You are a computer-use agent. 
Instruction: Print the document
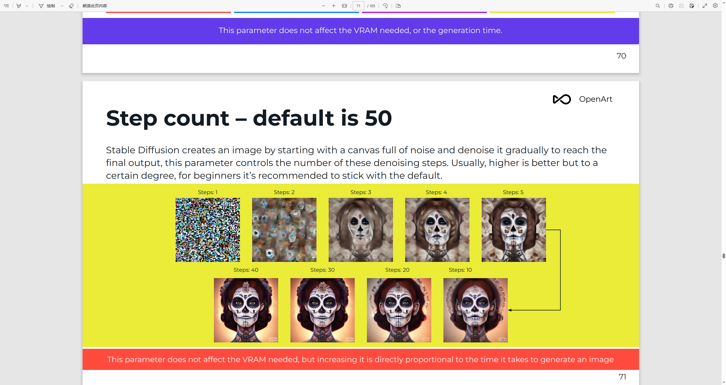[671, 6]
